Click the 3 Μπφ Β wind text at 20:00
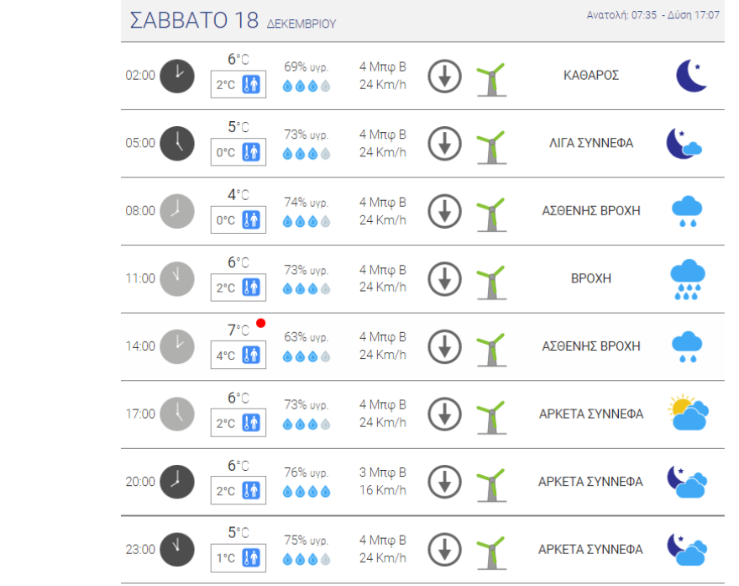 [383, 473]
